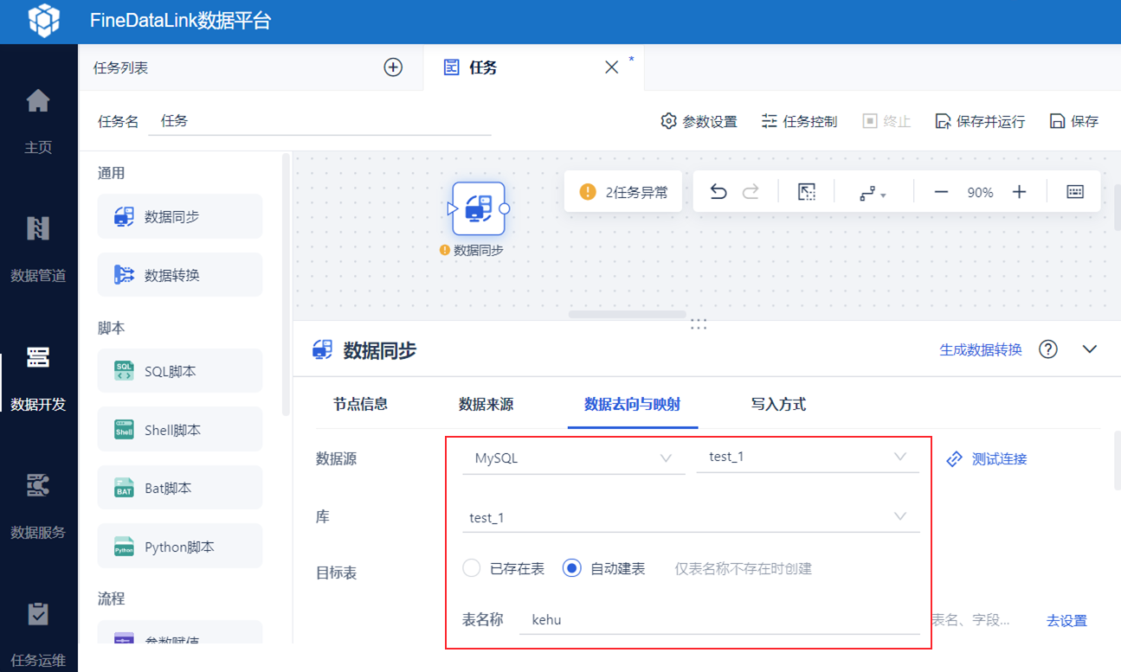Open the MySQL data source type dropdown

pos(574,458)
